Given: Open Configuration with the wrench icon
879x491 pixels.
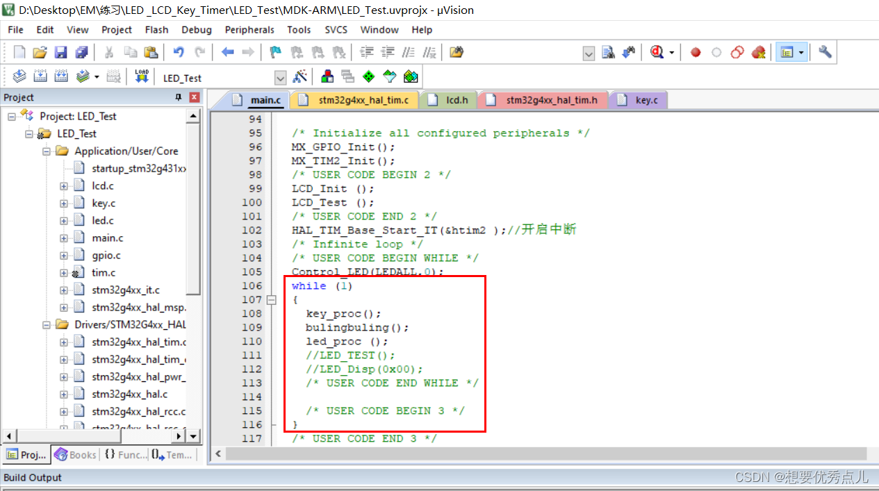Looking at the screenshot, I should coord(825,52).
